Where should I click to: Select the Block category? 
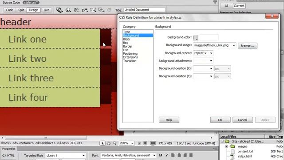pyautogui.click(x=126, y=39)
